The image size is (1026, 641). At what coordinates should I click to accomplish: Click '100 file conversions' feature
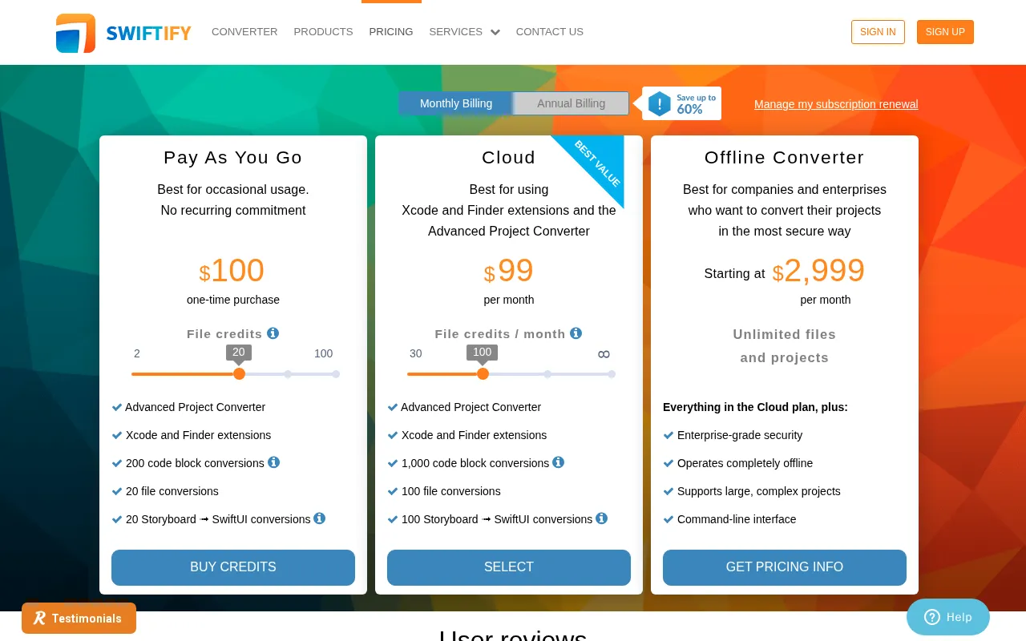[451, 491]
